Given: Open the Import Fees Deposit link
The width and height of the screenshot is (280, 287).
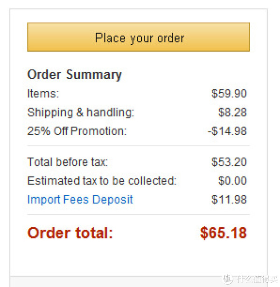Looking at the screenshot, I should [80, 199].
